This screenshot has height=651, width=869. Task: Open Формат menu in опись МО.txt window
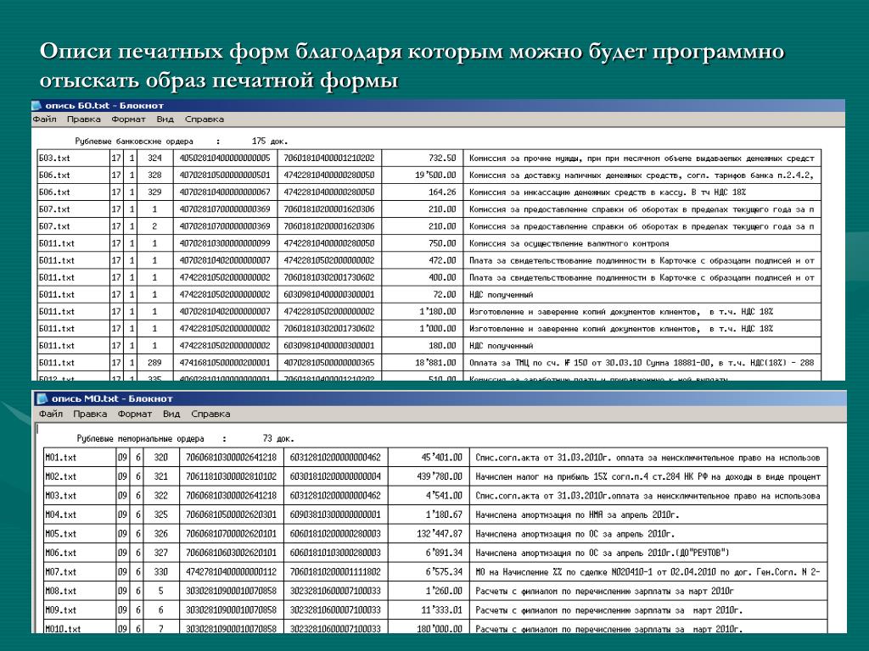tap(134, 414)
